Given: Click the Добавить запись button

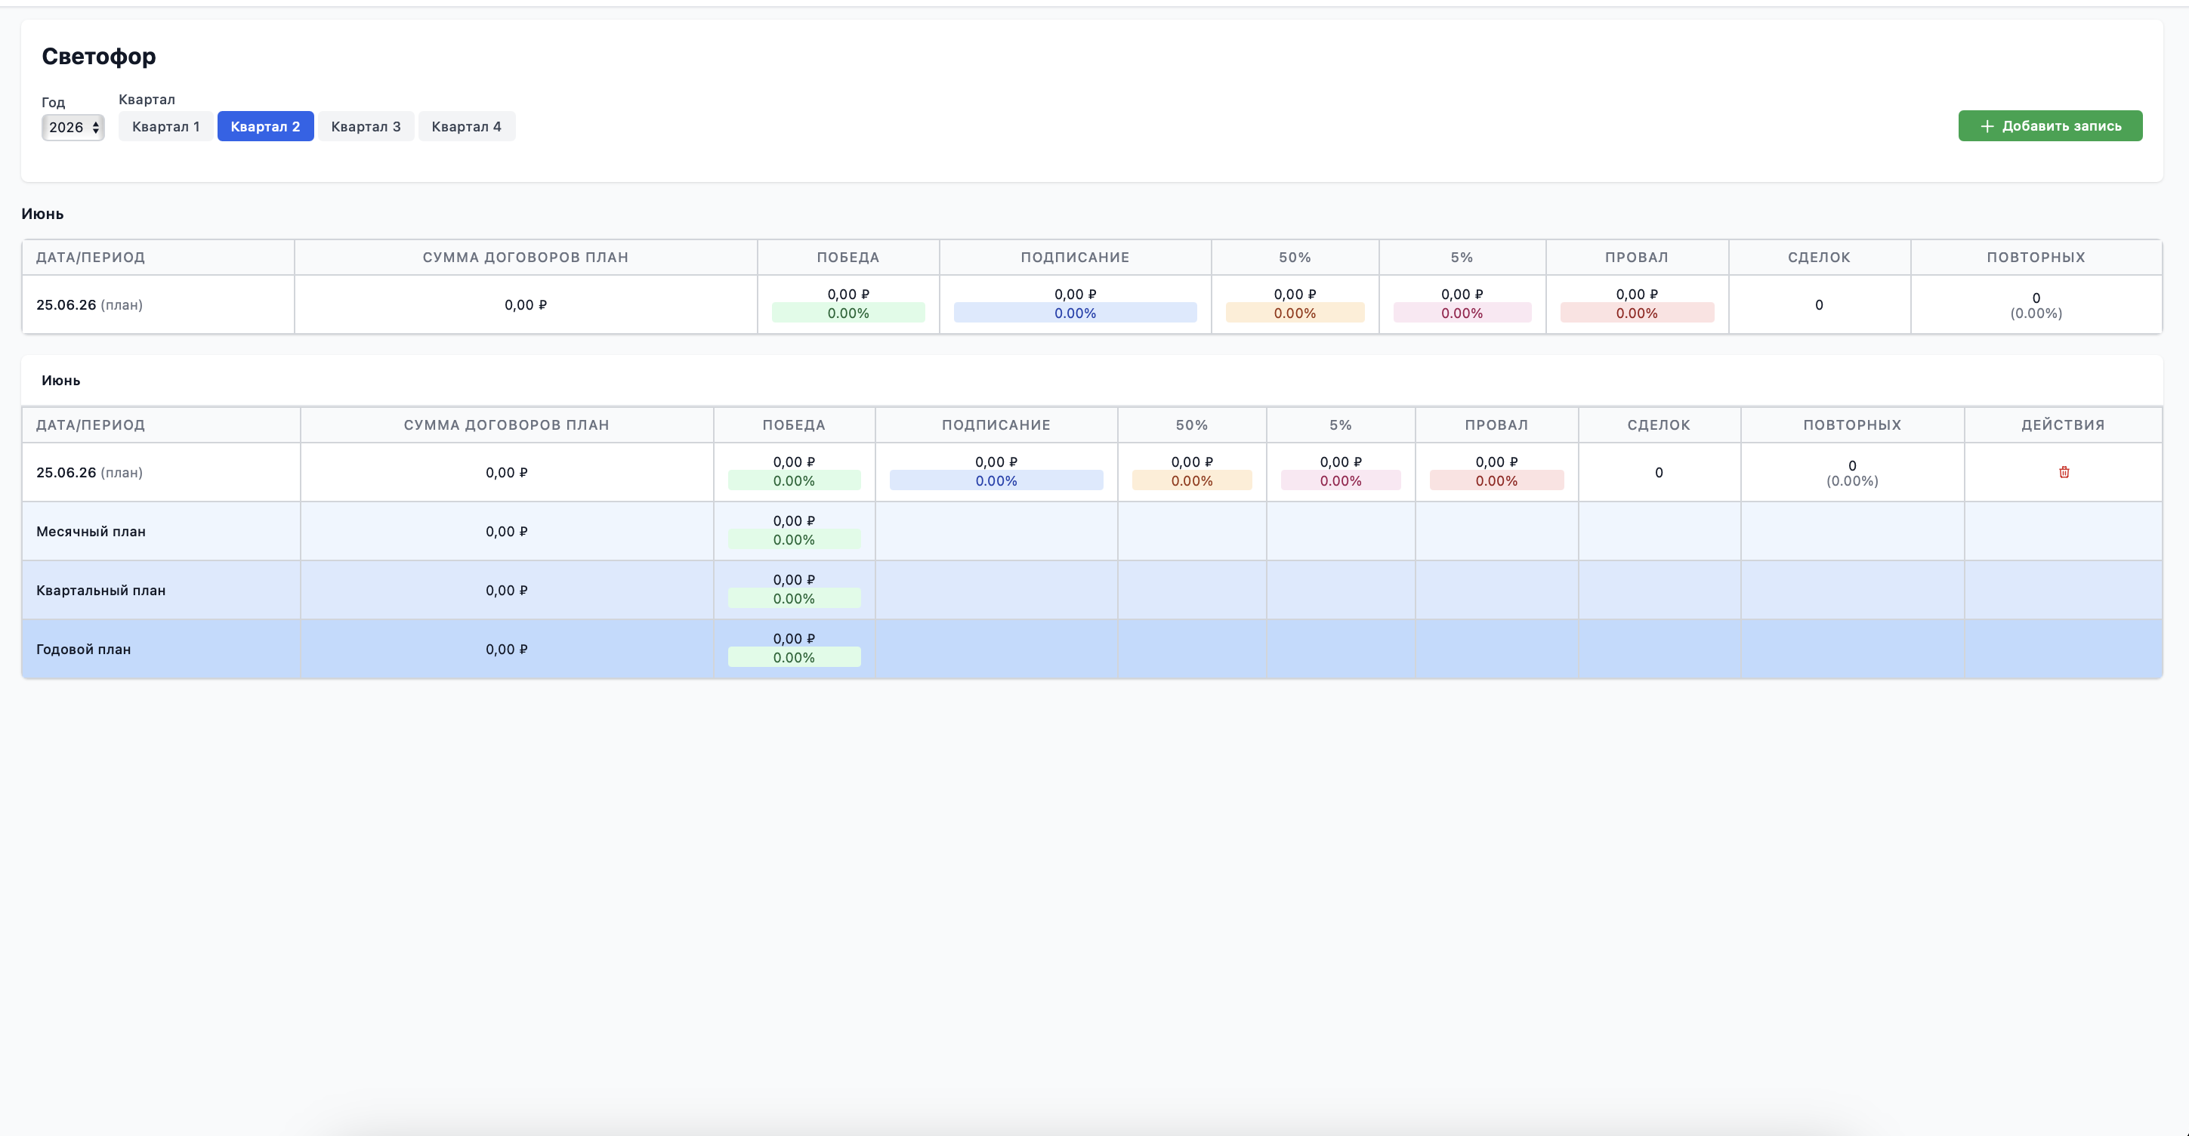Looking at the screenshot, I should pos(2050,125).
